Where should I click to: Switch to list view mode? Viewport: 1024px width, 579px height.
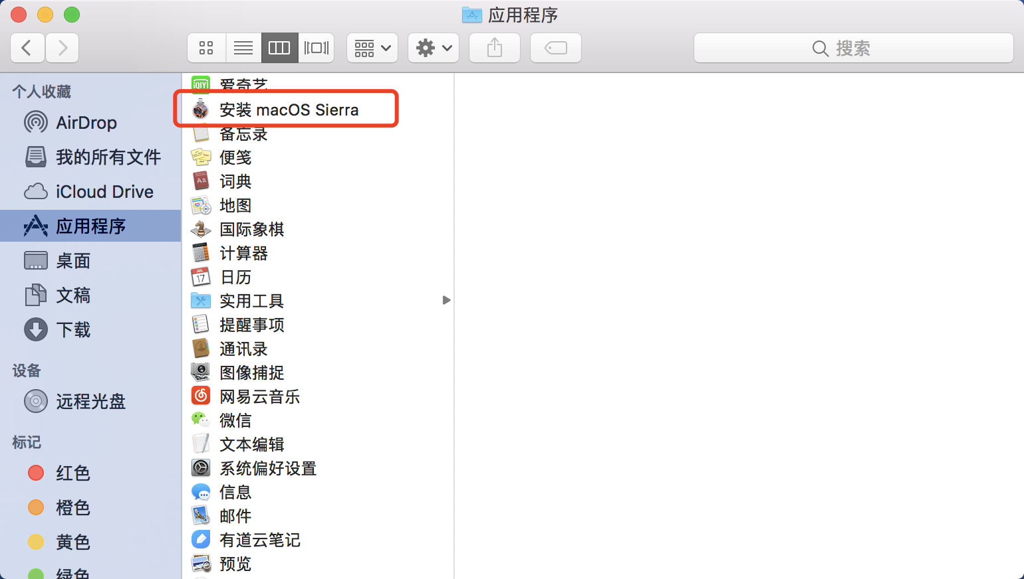(x=243, y=48)
